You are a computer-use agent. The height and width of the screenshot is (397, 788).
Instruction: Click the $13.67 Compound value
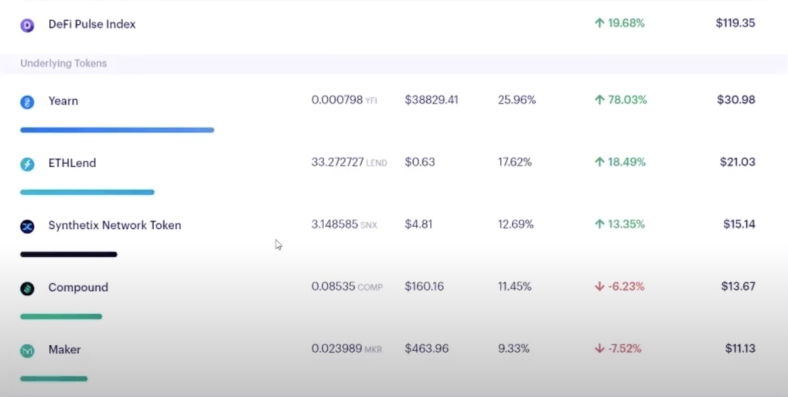[x=738, y=286]
